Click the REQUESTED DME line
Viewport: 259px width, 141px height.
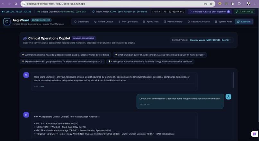(104, 134)
